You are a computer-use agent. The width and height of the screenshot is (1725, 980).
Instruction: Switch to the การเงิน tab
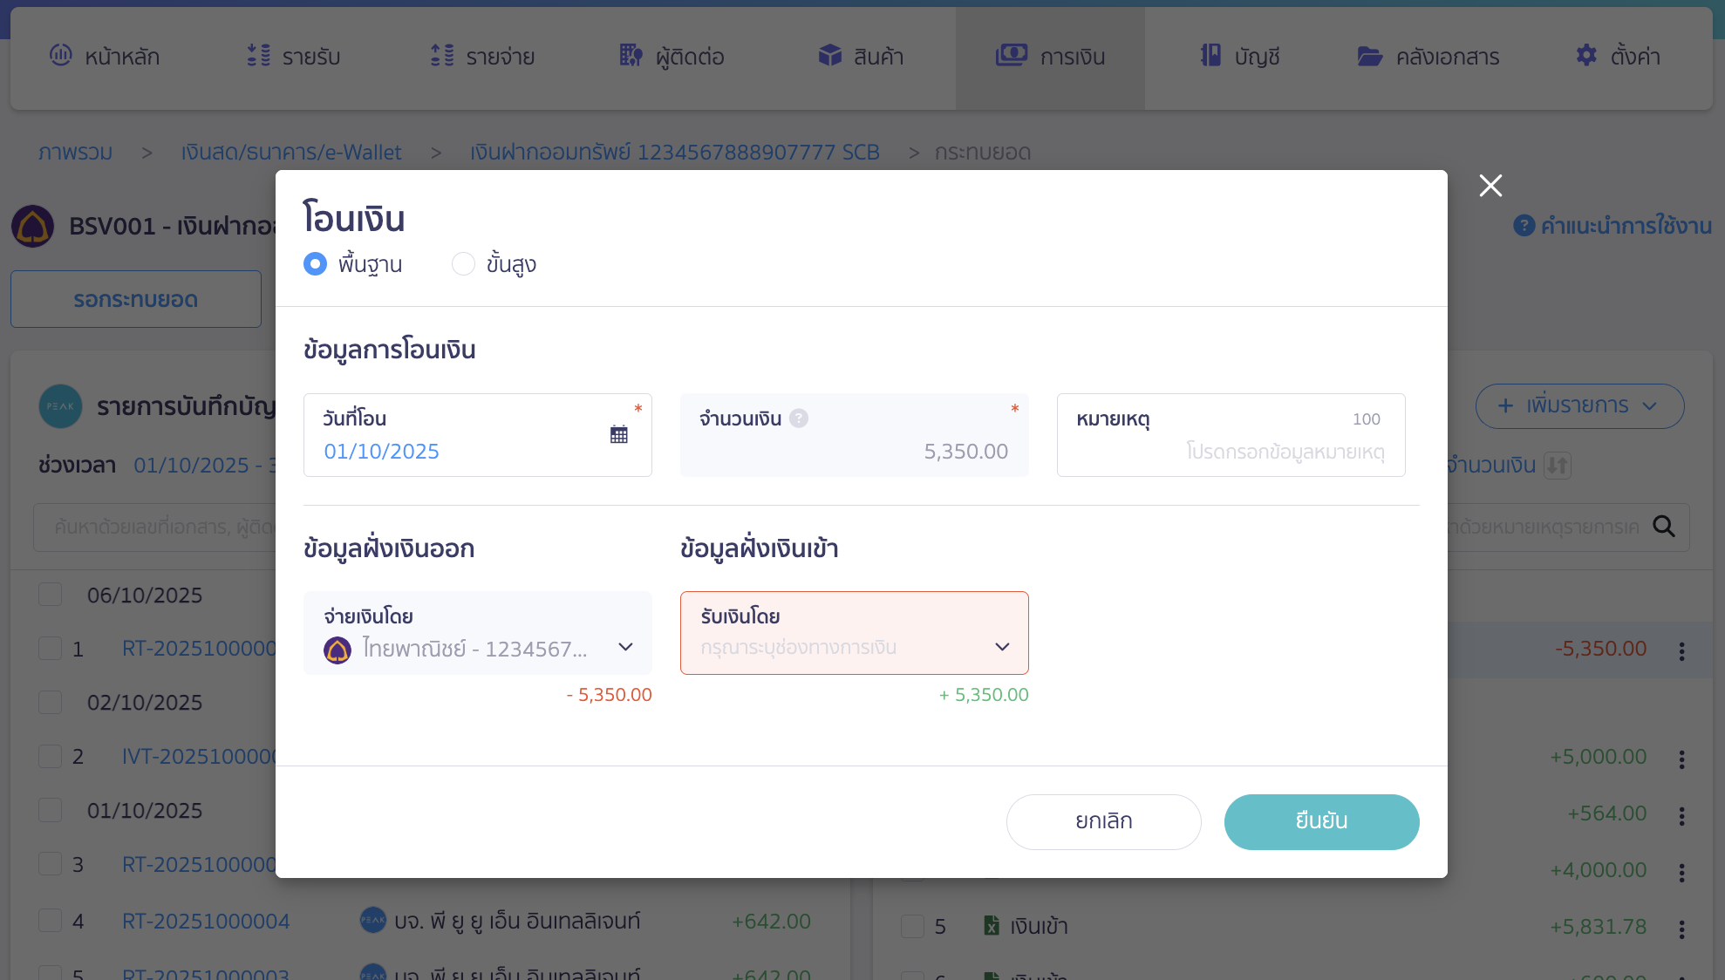pos(1049,56)
